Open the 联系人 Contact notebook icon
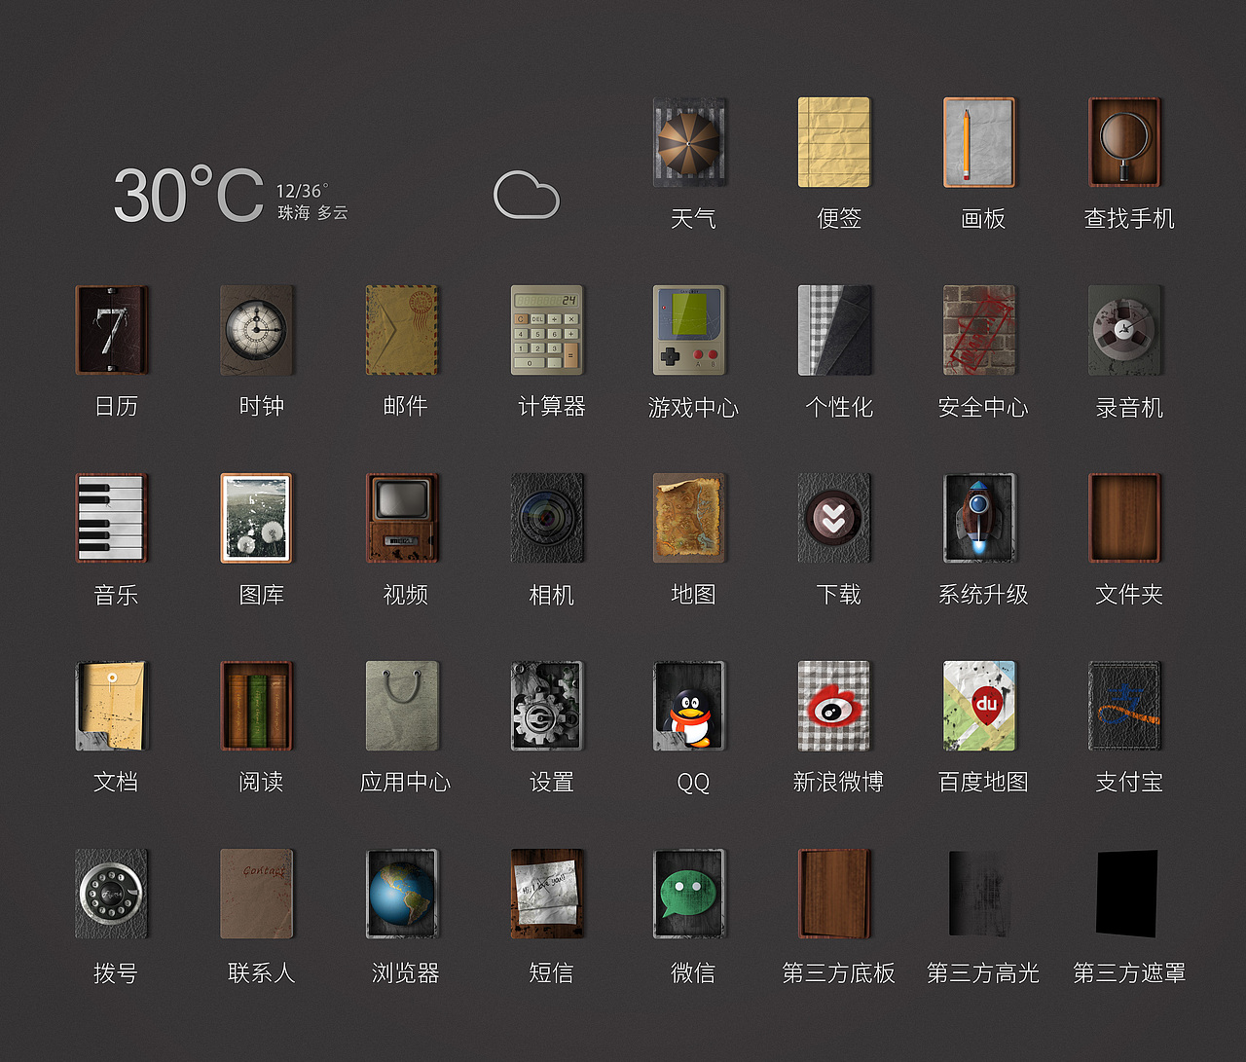This screenshot has width=1246, height=1062. [257, 894]
